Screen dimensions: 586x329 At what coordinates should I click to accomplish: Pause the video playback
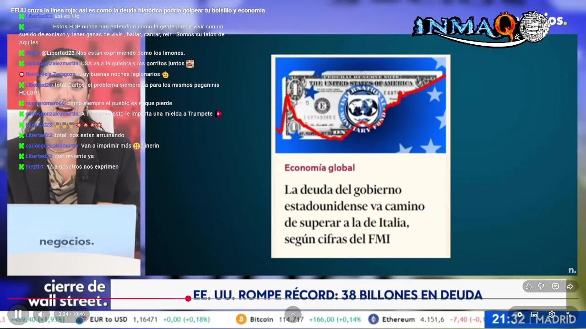pos(18,314)
